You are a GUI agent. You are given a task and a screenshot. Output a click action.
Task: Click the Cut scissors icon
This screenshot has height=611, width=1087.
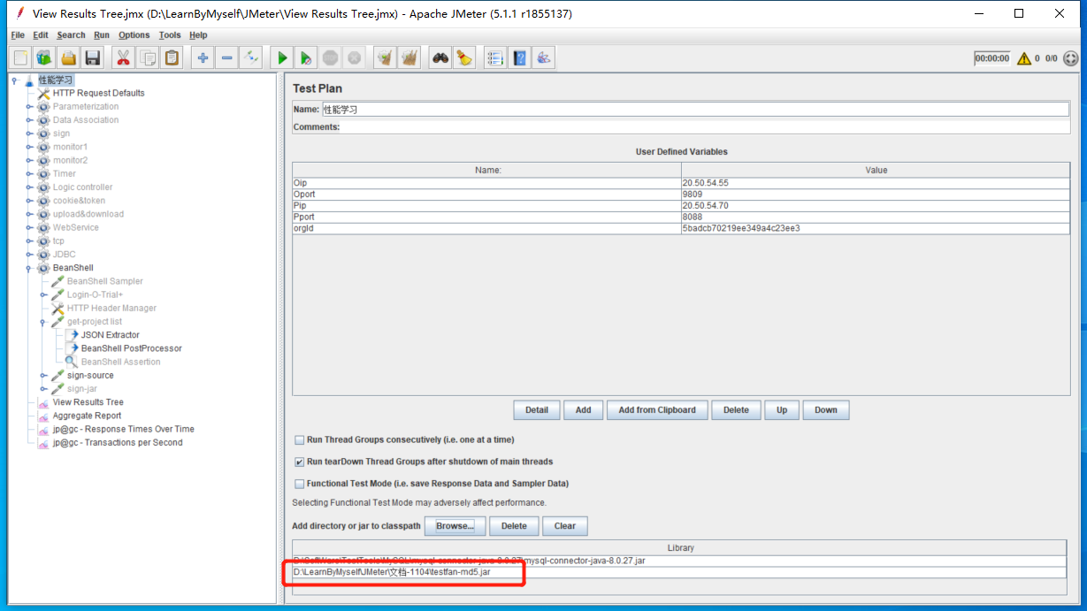123,58
